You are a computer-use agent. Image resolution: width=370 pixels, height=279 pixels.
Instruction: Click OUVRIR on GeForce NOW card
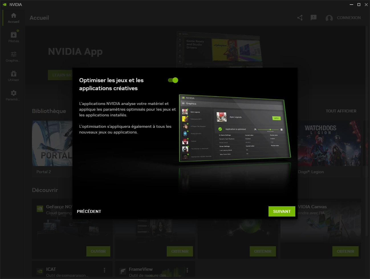(98, 251)
